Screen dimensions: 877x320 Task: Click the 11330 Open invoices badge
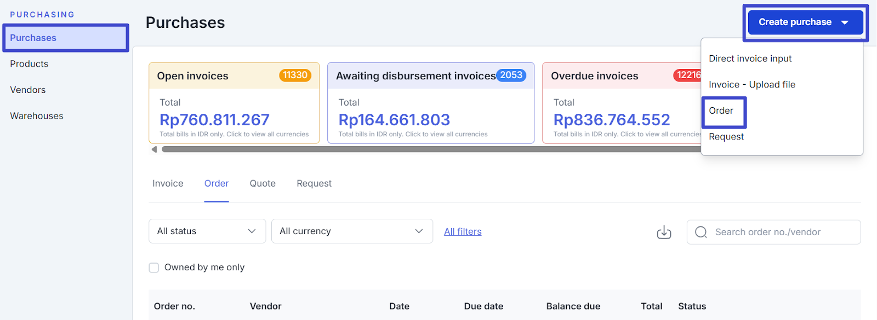(295, 75)
